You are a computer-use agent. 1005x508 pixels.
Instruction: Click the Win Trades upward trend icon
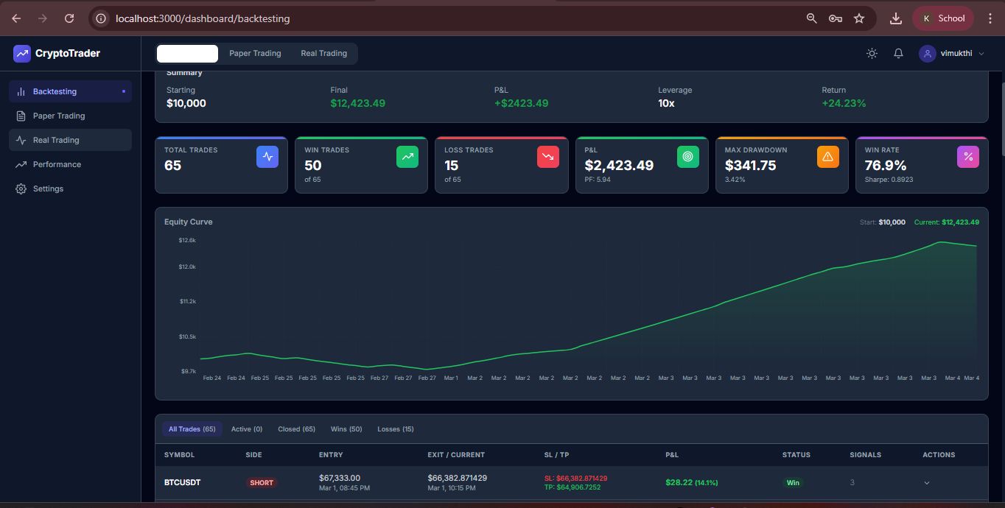(407, 156)
